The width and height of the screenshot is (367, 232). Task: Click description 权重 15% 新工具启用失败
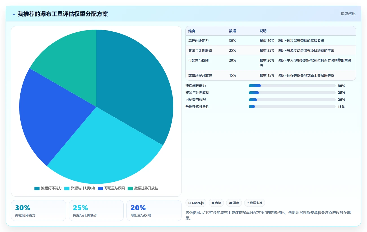click(297, 75)
